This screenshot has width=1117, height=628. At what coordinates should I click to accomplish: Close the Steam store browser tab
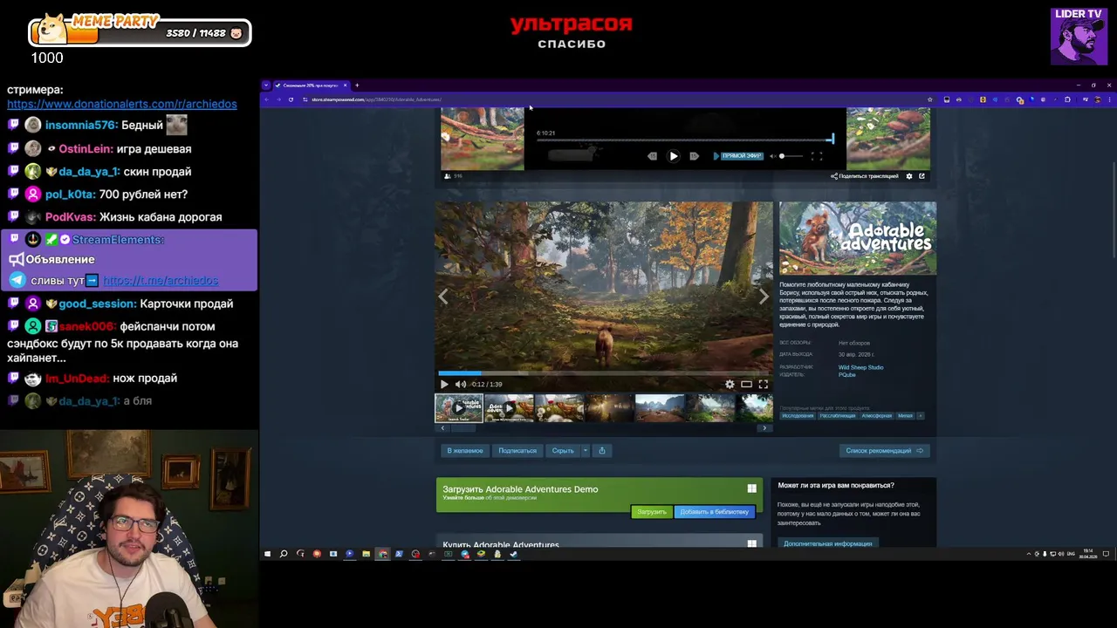345,85
